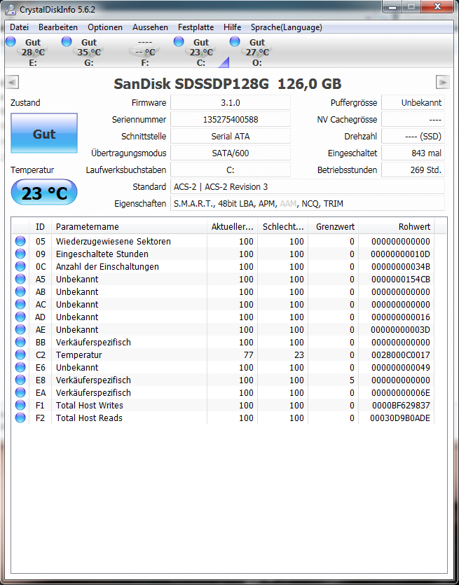Click the status orb for attribute A5
Image resolution: width=459 pixels, height=585 pixels.
point(20,279)
